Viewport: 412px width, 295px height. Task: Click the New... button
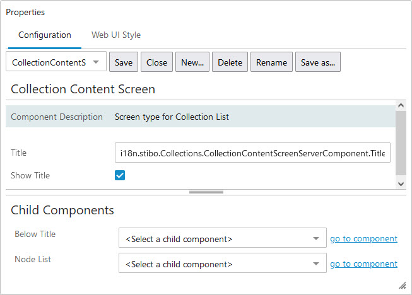(192, 62)
